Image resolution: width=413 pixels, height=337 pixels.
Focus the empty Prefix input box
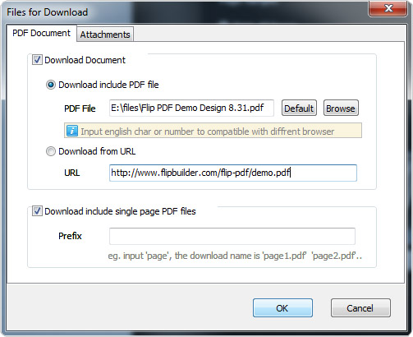click(x=232, y=236)
